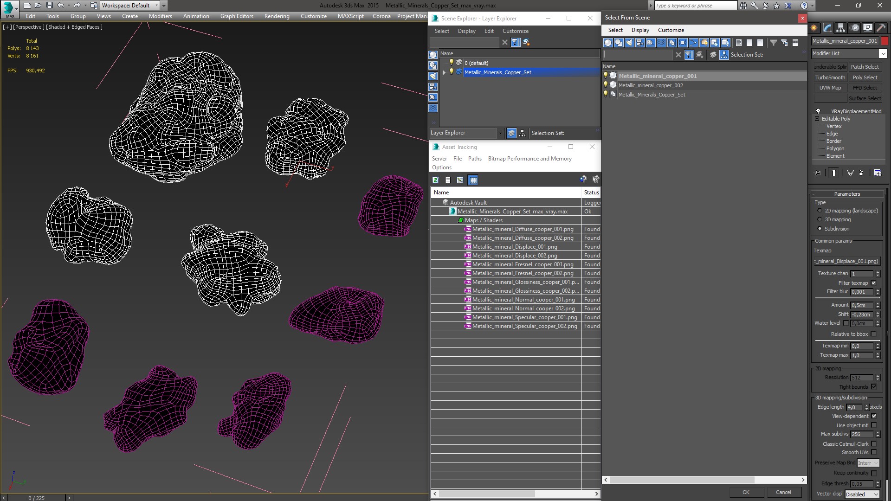Open Vector displ Disabled dropdown
This screenshot has height=501, width=891.
[862, 495]
